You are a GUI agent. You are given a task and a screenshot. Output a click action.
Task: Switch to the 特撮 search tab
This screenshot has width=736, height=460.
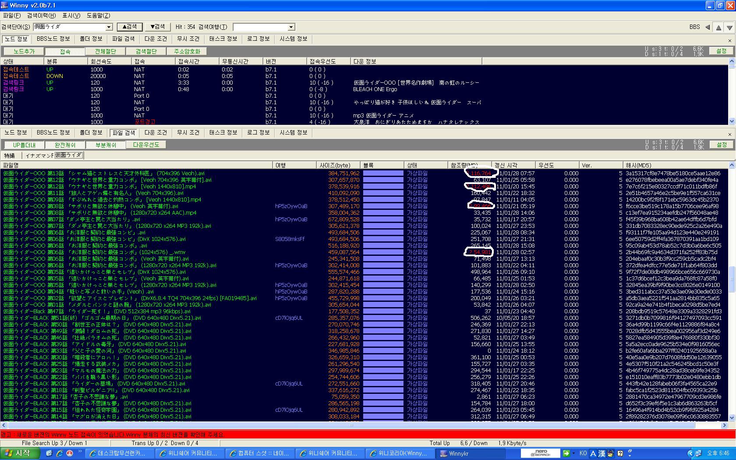[x=10, y=156]
